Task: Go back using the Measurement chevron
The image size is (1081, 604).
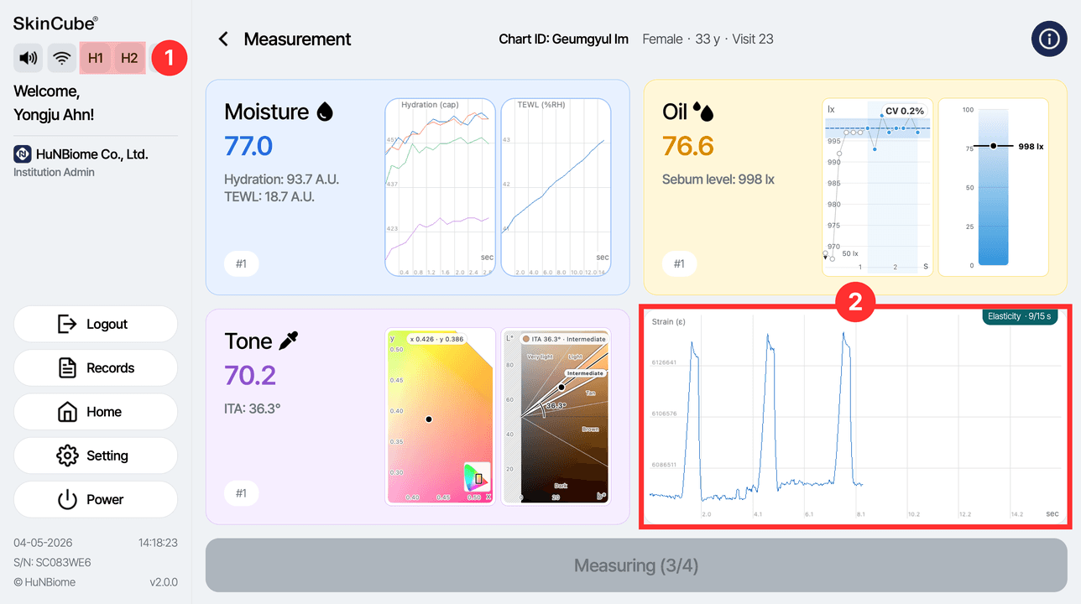Action: click(x=223, y=39)
